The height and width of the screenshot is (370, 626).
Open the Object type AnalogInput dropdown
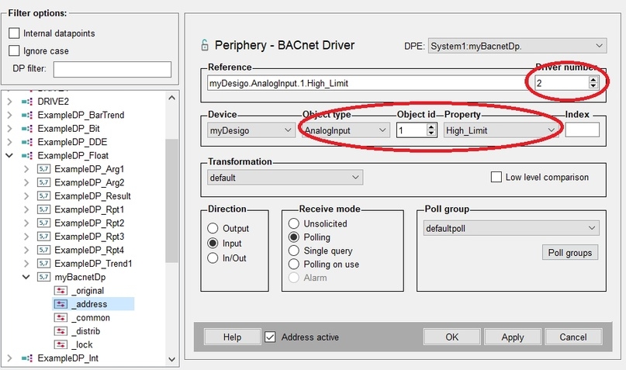click(346, 130)
